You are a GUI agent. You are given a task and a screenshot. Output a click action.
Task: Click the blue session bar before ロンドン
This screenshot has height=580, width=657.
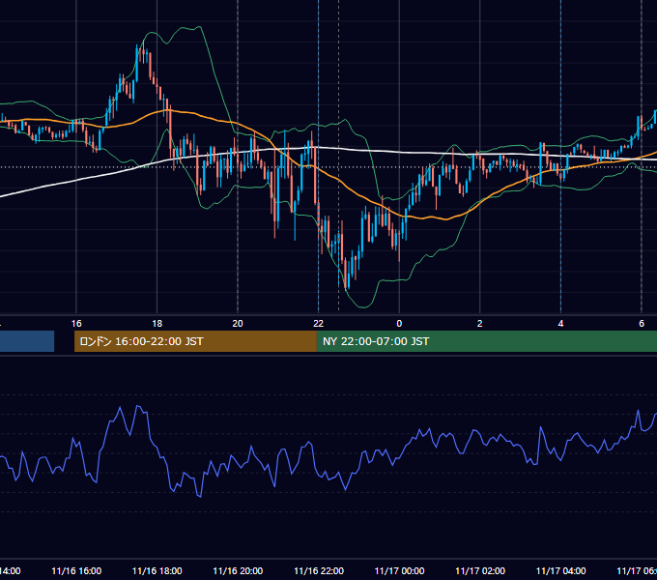pos(27,341)
